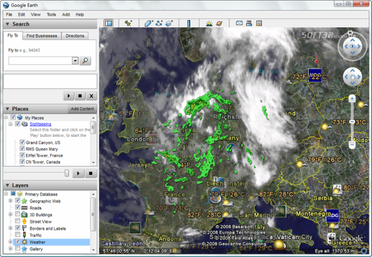This screenshot has height=257, width=372.
Task: Toggle the sidebar visibility icon
Action: [x=108, y=24]
